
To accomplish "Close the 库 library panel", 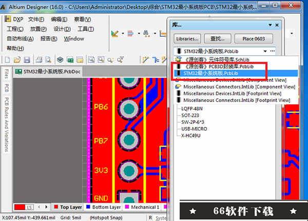I will 277,25.
